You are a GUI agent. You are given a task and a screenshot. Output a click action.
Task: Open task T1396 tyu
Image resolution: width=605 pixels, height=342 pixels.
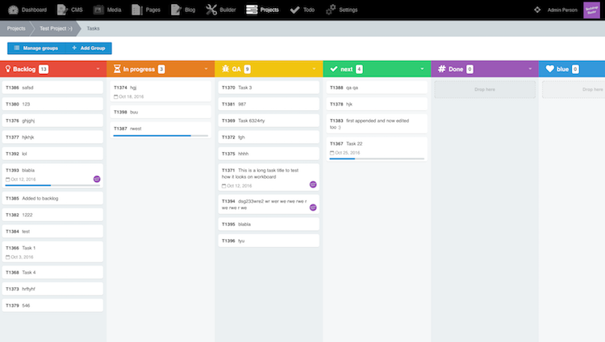269,241
